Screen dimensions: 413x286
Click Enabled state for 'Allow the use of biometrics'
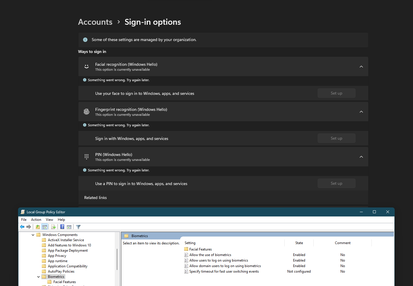coord(299,255)
